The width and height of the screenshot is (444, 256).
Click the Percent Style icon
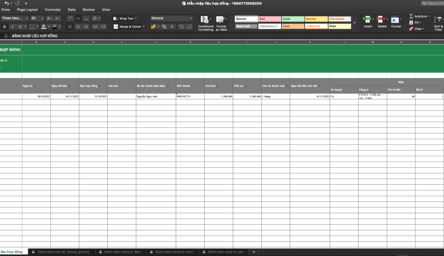[164, 27]
